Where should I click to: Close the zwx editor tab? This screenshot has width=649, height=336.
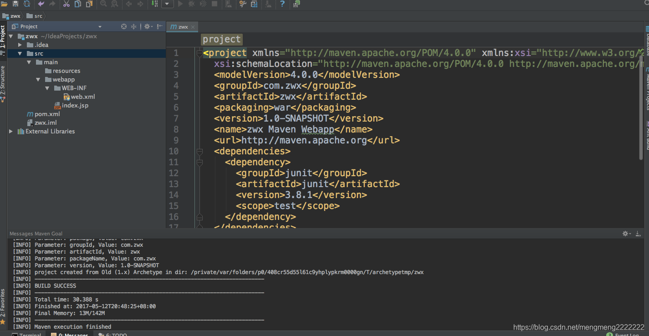click(193, 27)
